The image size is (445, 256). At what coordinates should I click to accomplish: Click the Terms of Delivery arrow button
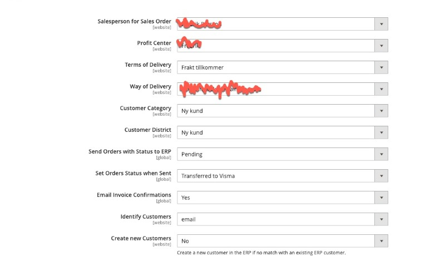tap(381, 67)
